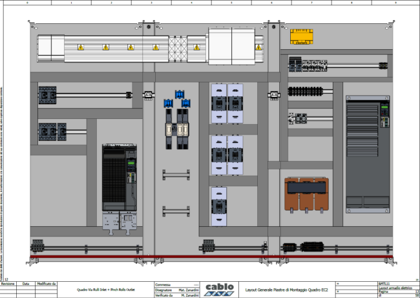Select the tall black drive on left panel
The width and height of the screenshot is (420, 298).
click(x=120, y=177)
